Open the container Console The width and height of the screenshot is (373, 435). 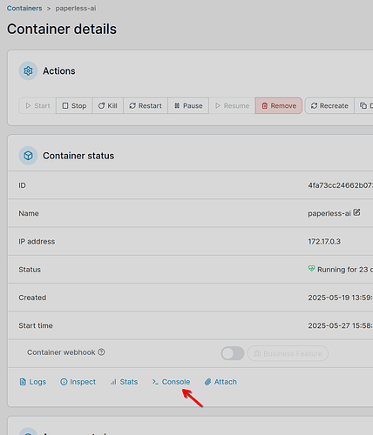[172, 382]
